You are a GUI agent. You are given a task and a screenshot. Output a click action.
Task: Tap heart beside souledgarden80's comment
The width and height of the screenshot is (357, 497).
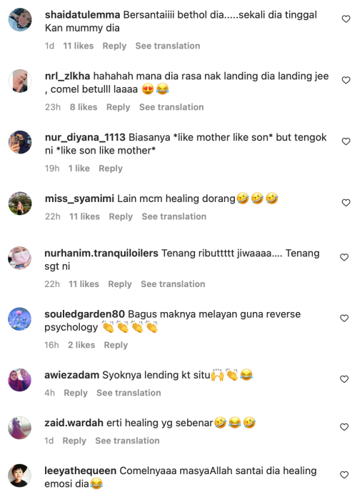point(344,318)
